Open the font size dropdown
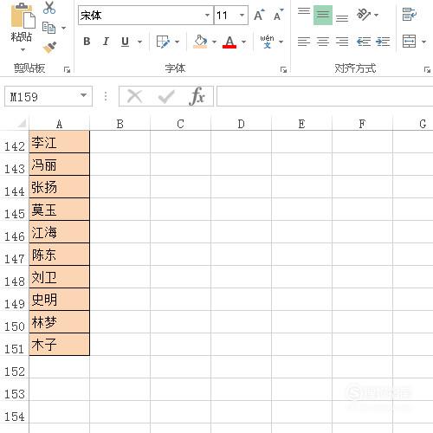Viewport: 433px width, 433px height. click(242, 16)
